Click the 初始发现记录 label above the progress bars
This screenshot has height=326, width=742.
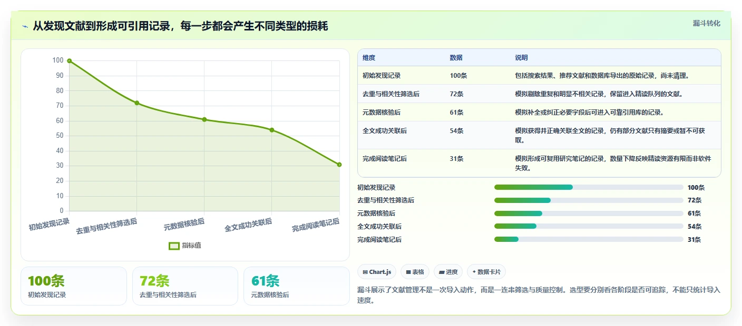[x=376, y=187]
